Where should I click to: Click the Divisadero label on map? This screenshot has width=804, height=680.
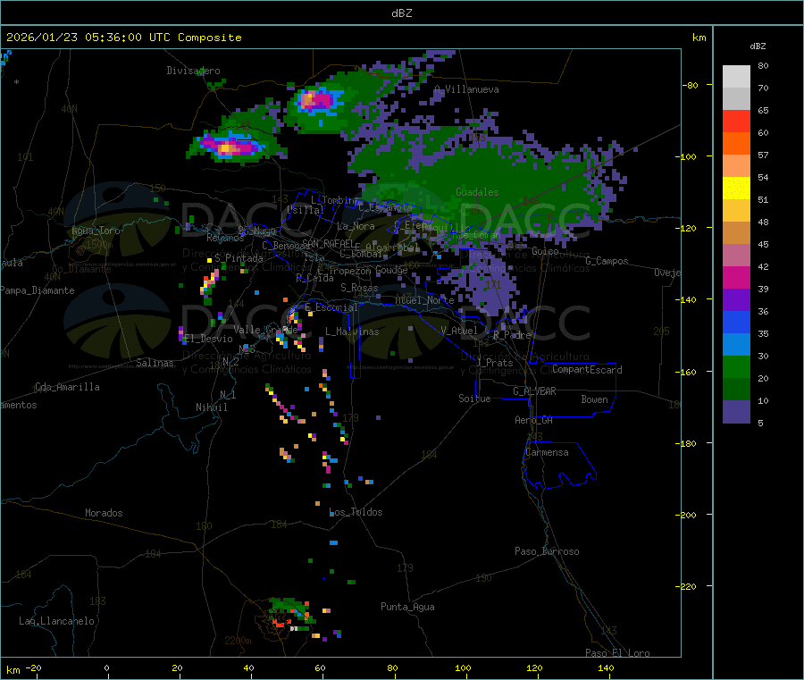193,71
